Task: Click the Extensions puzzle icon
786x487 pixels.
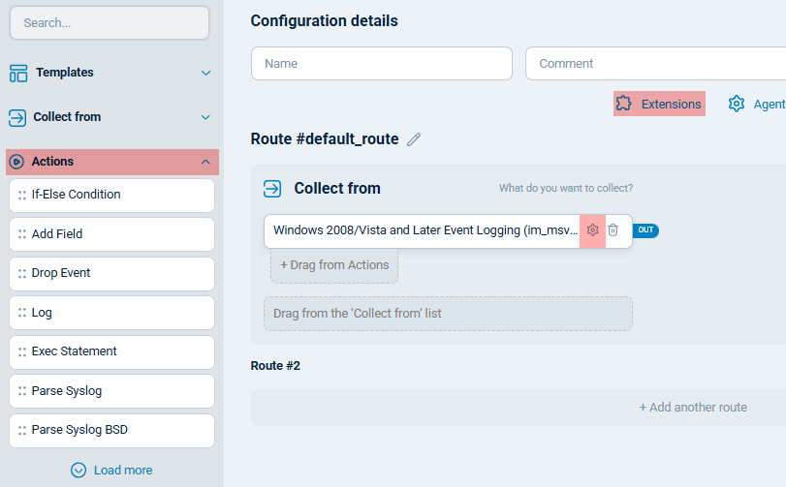Action: point(624,104)
